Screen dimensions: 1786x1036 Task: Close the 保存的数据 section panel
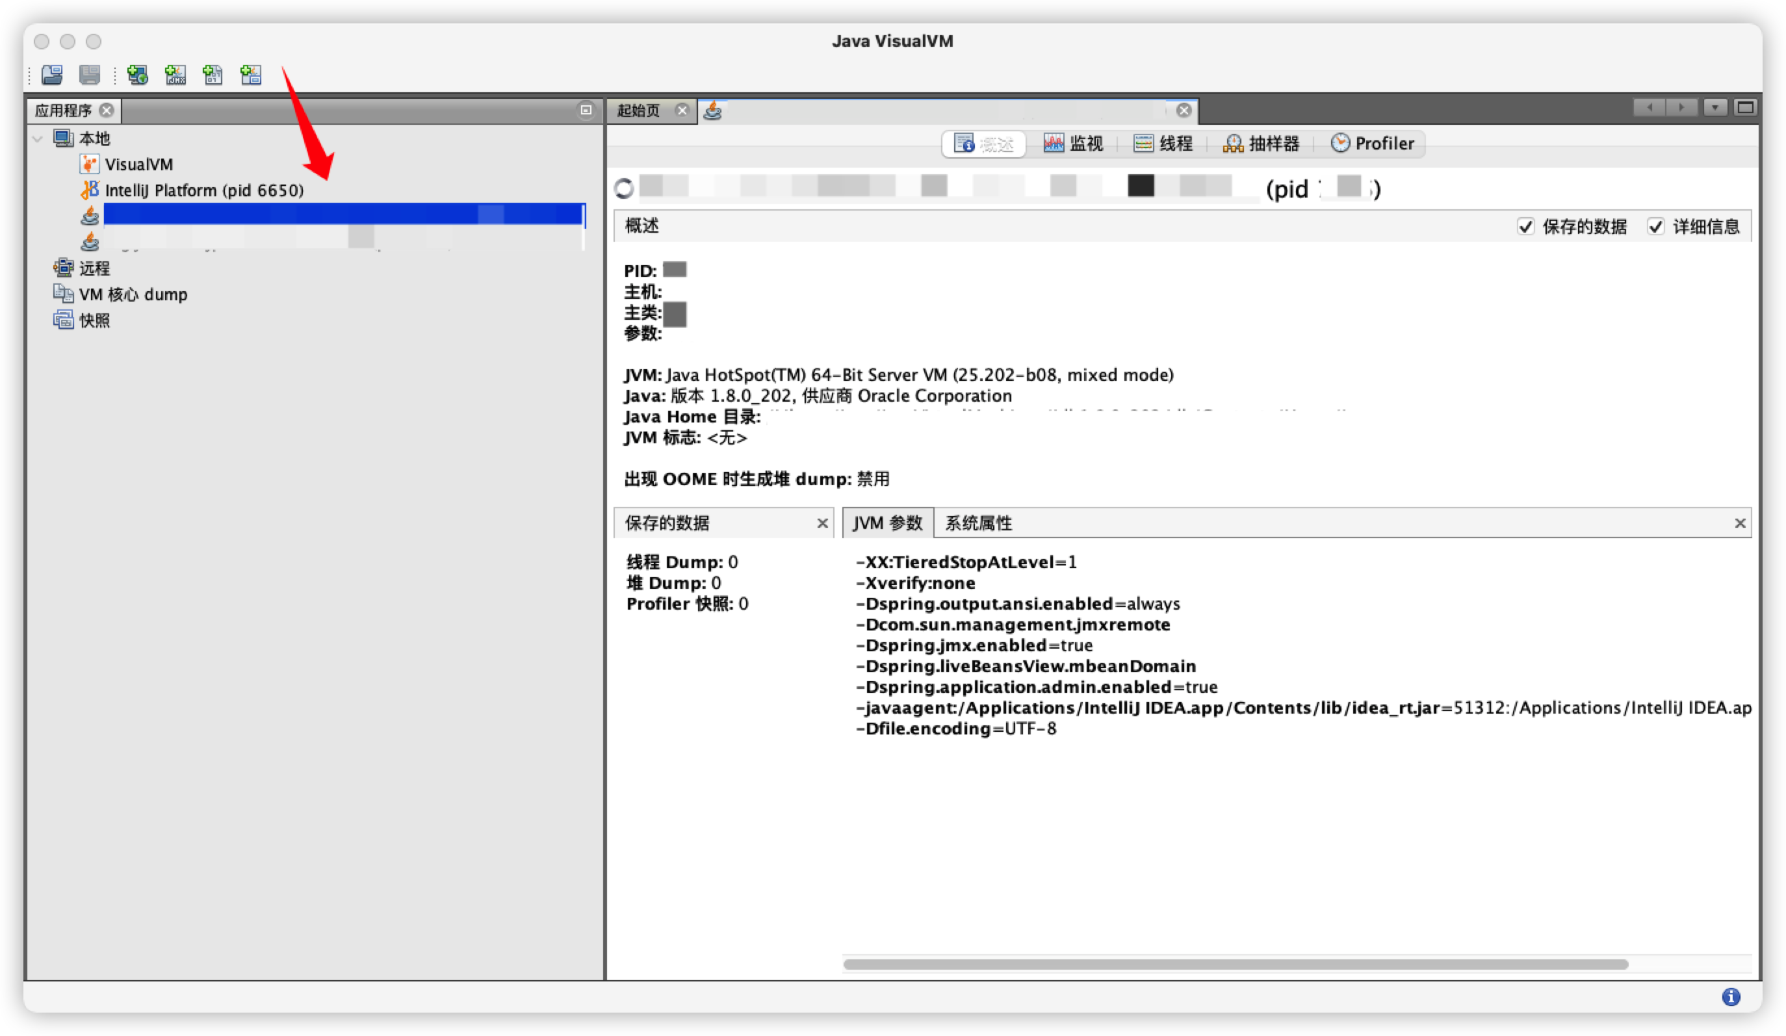coord(822,524)
